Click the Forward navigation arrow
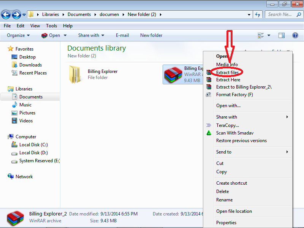 16,14
